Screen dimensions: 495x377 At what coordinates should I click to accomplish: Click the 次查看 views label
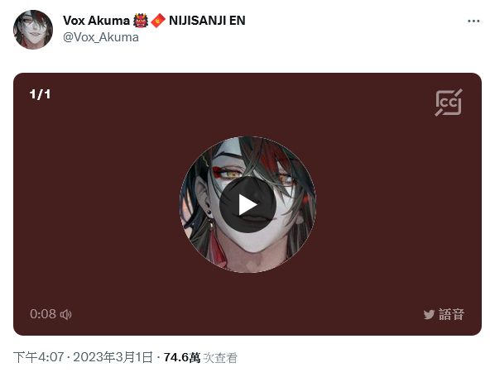tap(219, 358)
